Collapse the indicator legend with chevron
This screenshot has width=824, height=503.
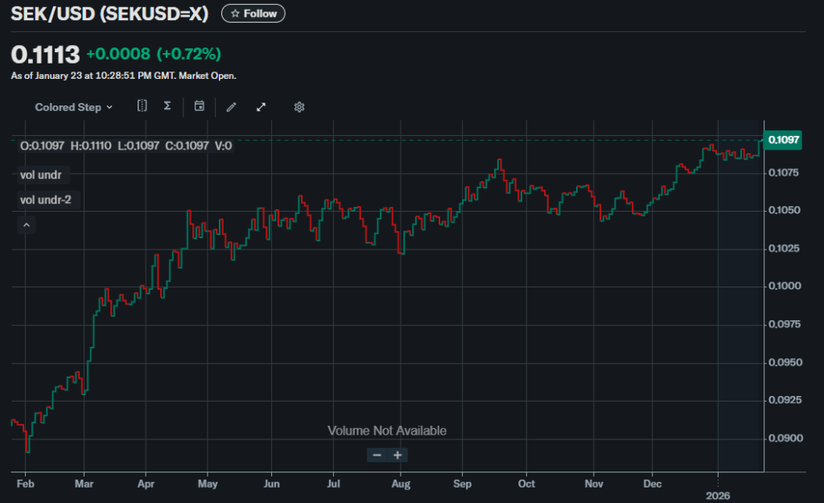pyautogui.click(x=27, y=225)
